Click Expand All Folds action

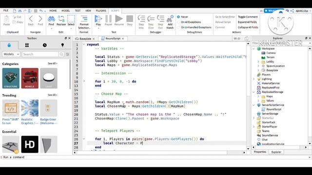pyautogui.click(x=247, y=22)
